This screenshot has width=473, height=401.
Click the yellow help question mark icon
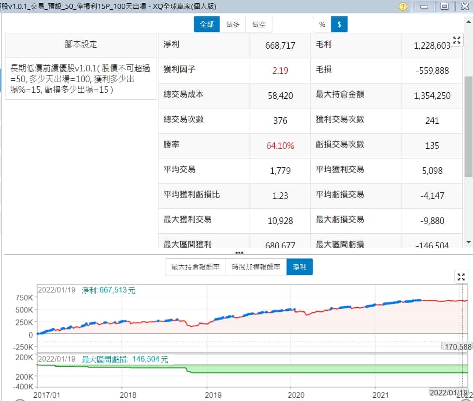click(403, 6)
